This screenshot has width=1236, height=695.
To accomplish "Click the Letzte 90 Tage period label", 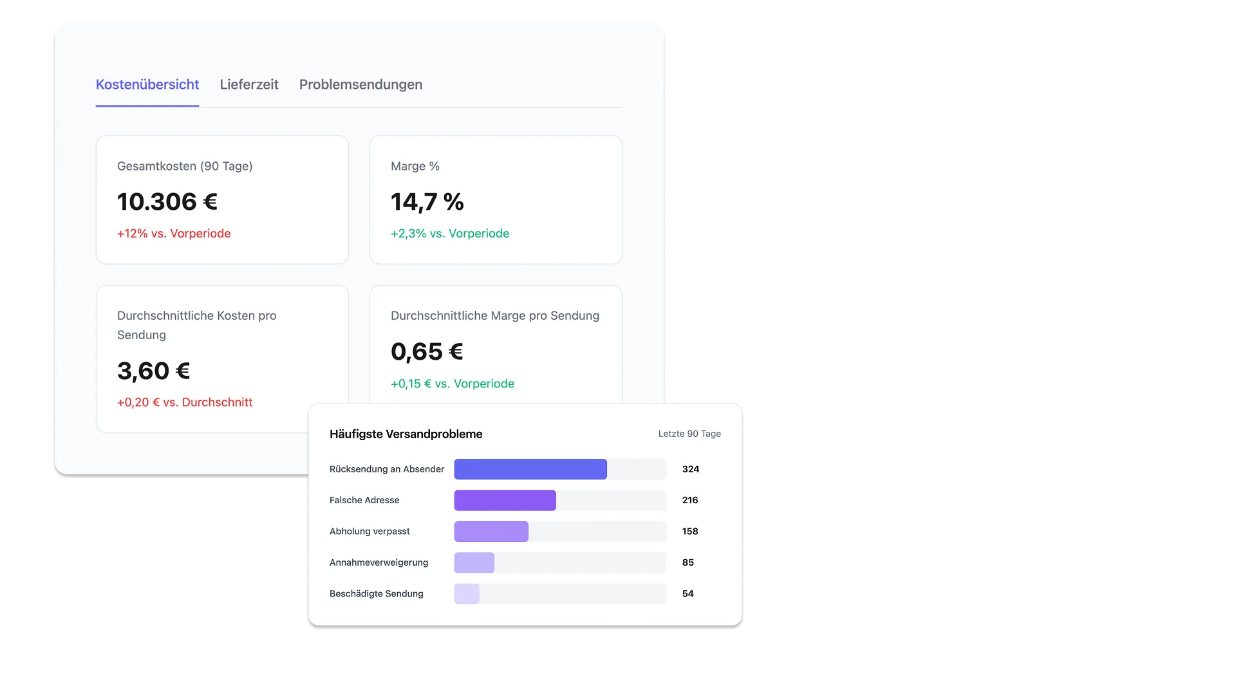I will 689,434.
